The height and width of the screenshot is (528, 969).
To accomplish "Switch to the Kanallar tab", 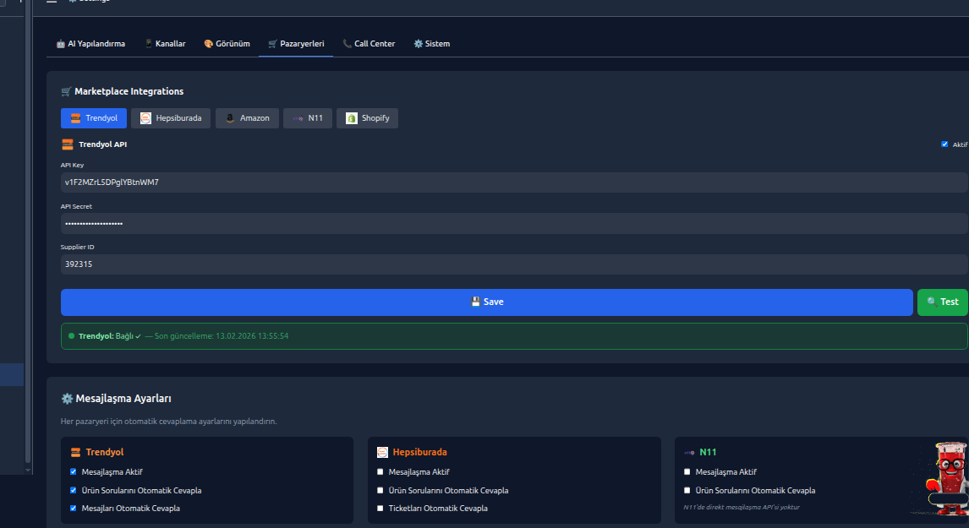I will [166, 43].
